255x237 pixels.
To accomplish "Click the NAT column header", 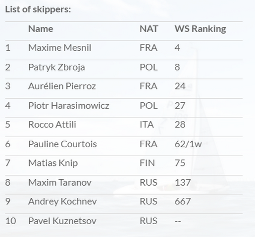I will pyautogui.click(x=149, y=29).
